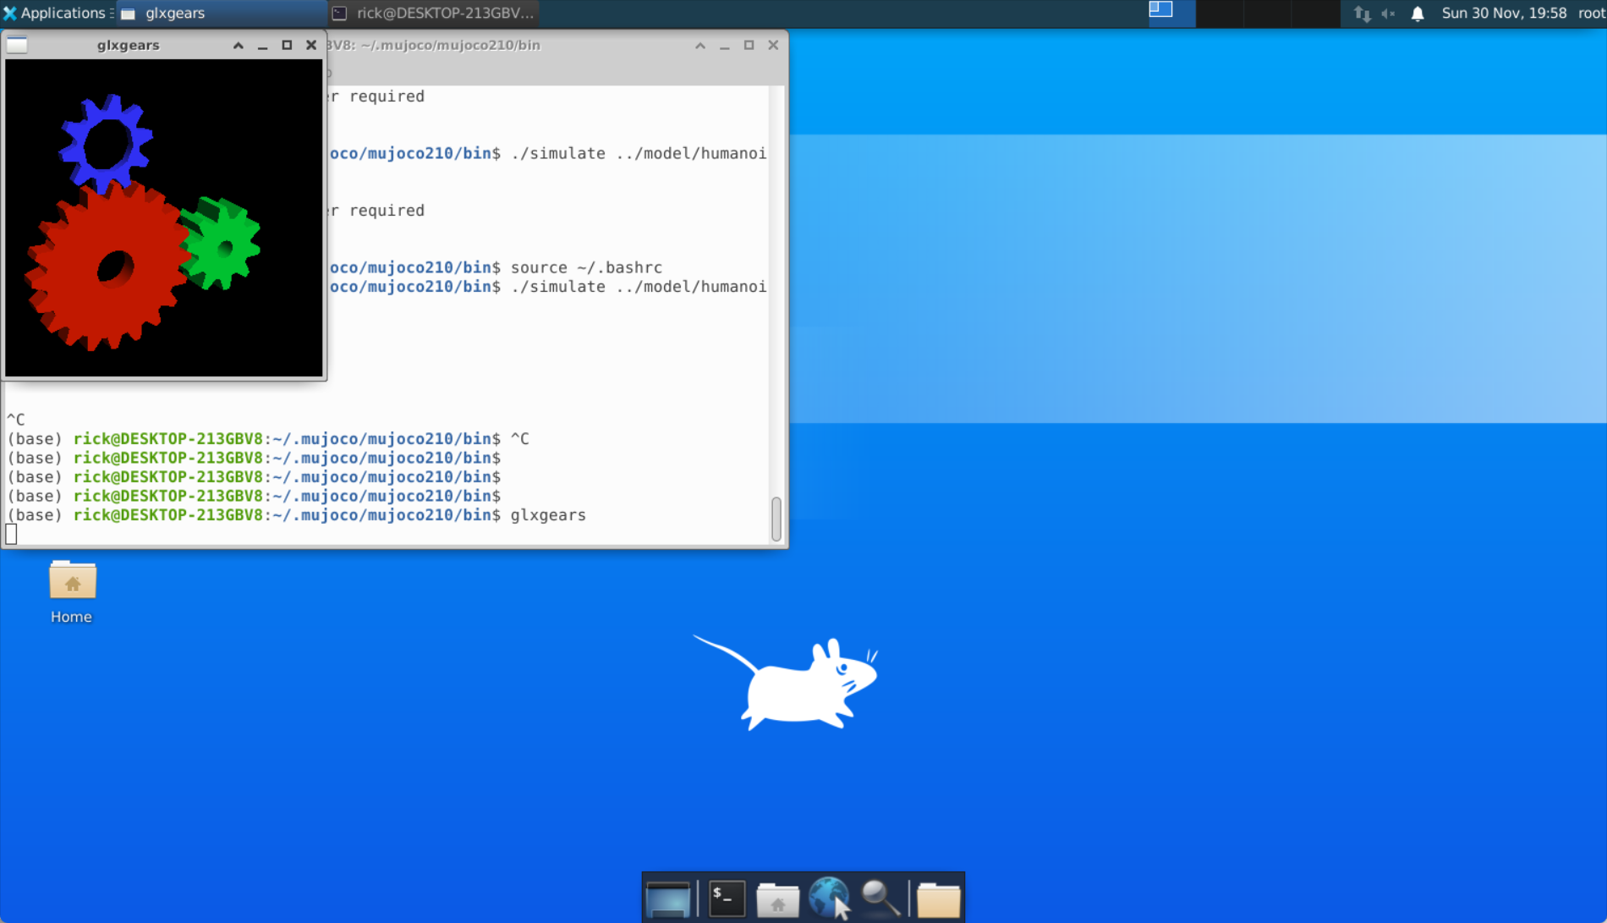The image size is (1607, 923).
Task: Click the terminal vertical scrollbar
Action: [x=776, y=518]
